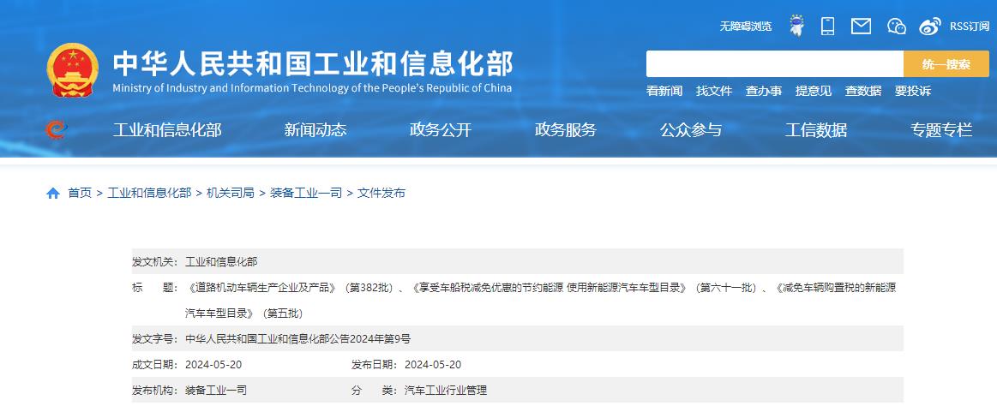Image resolution: width=997 pixels, height=406 pixels.
Task: Open the WeChat icon in header
Action: click(x=896, y=26)
